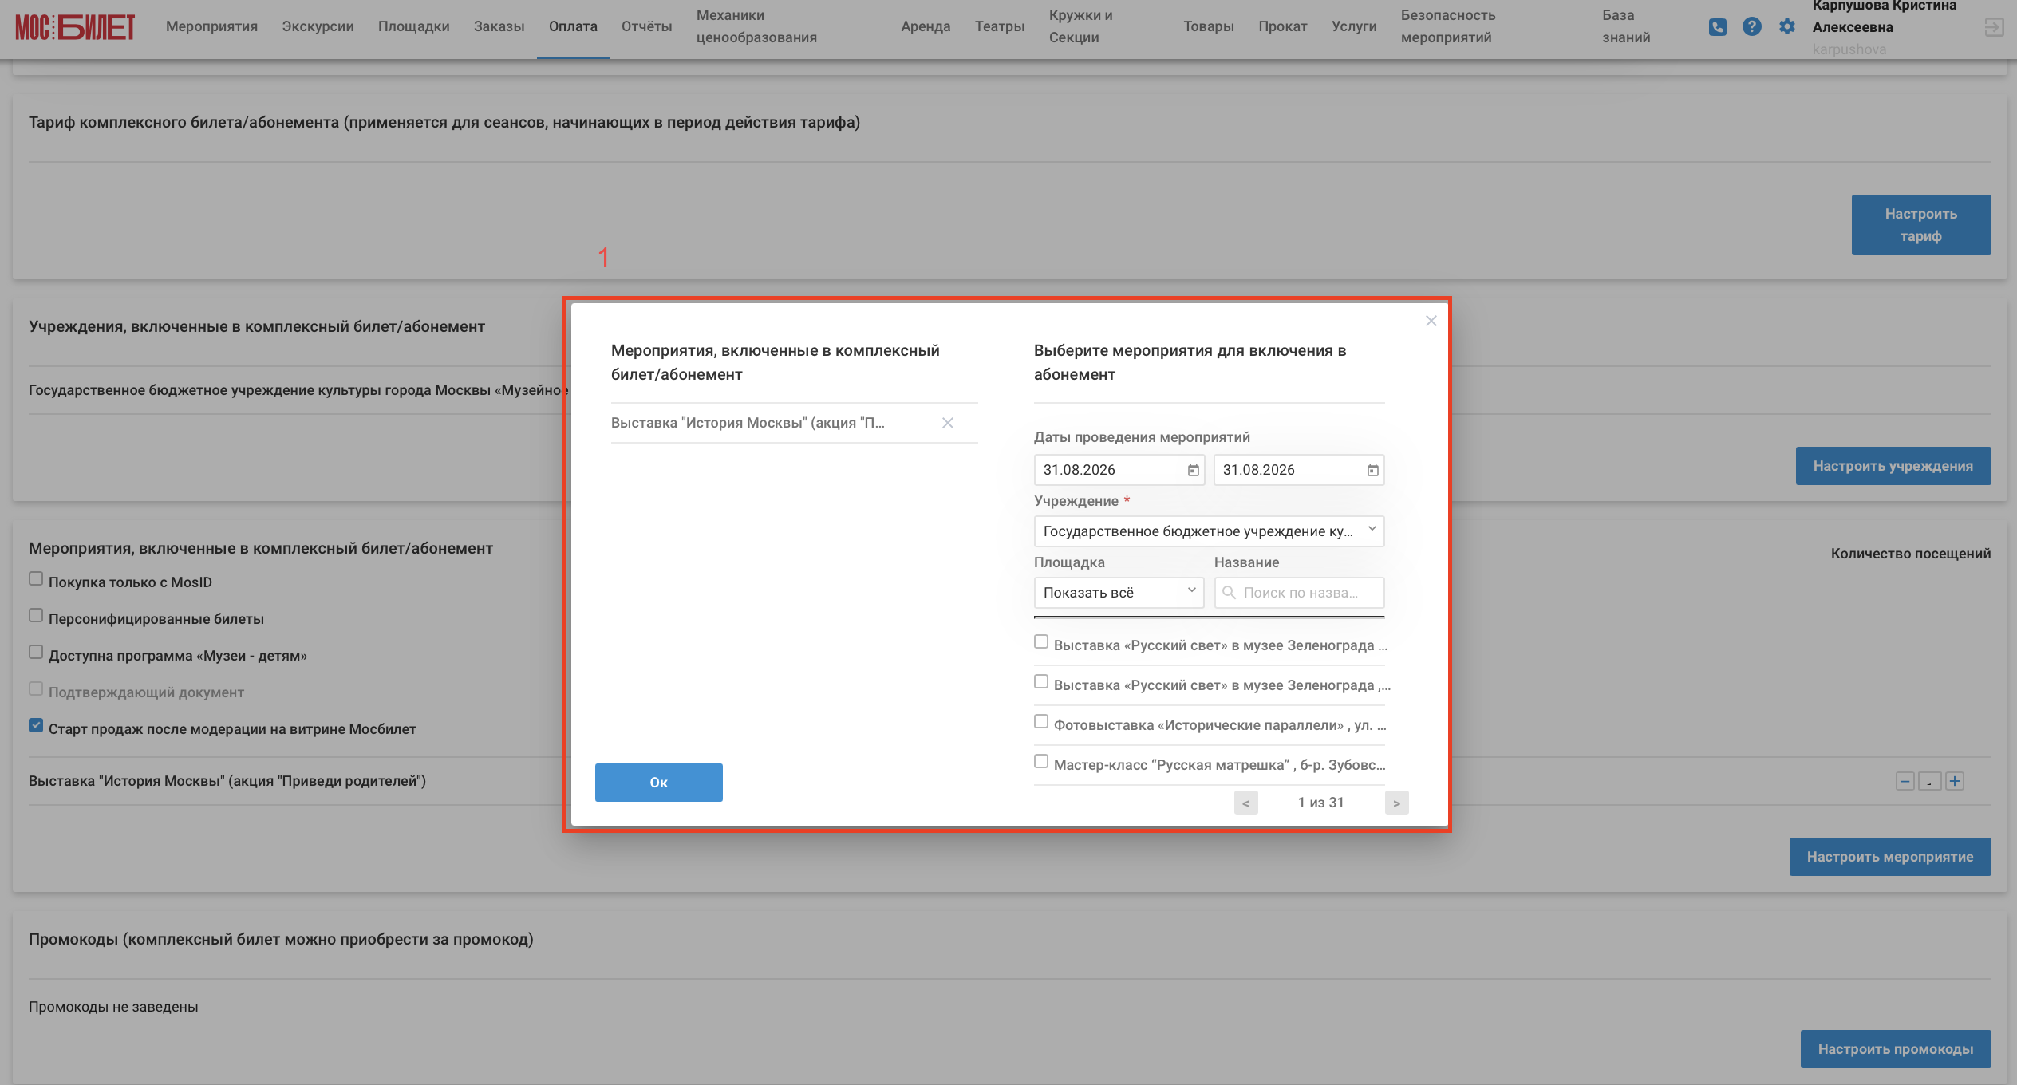The height and width of the screenshot is (1085, 2017).
Task: Tick first Выставка «Русский свет» checkbox
Action: pos(1041,642)
